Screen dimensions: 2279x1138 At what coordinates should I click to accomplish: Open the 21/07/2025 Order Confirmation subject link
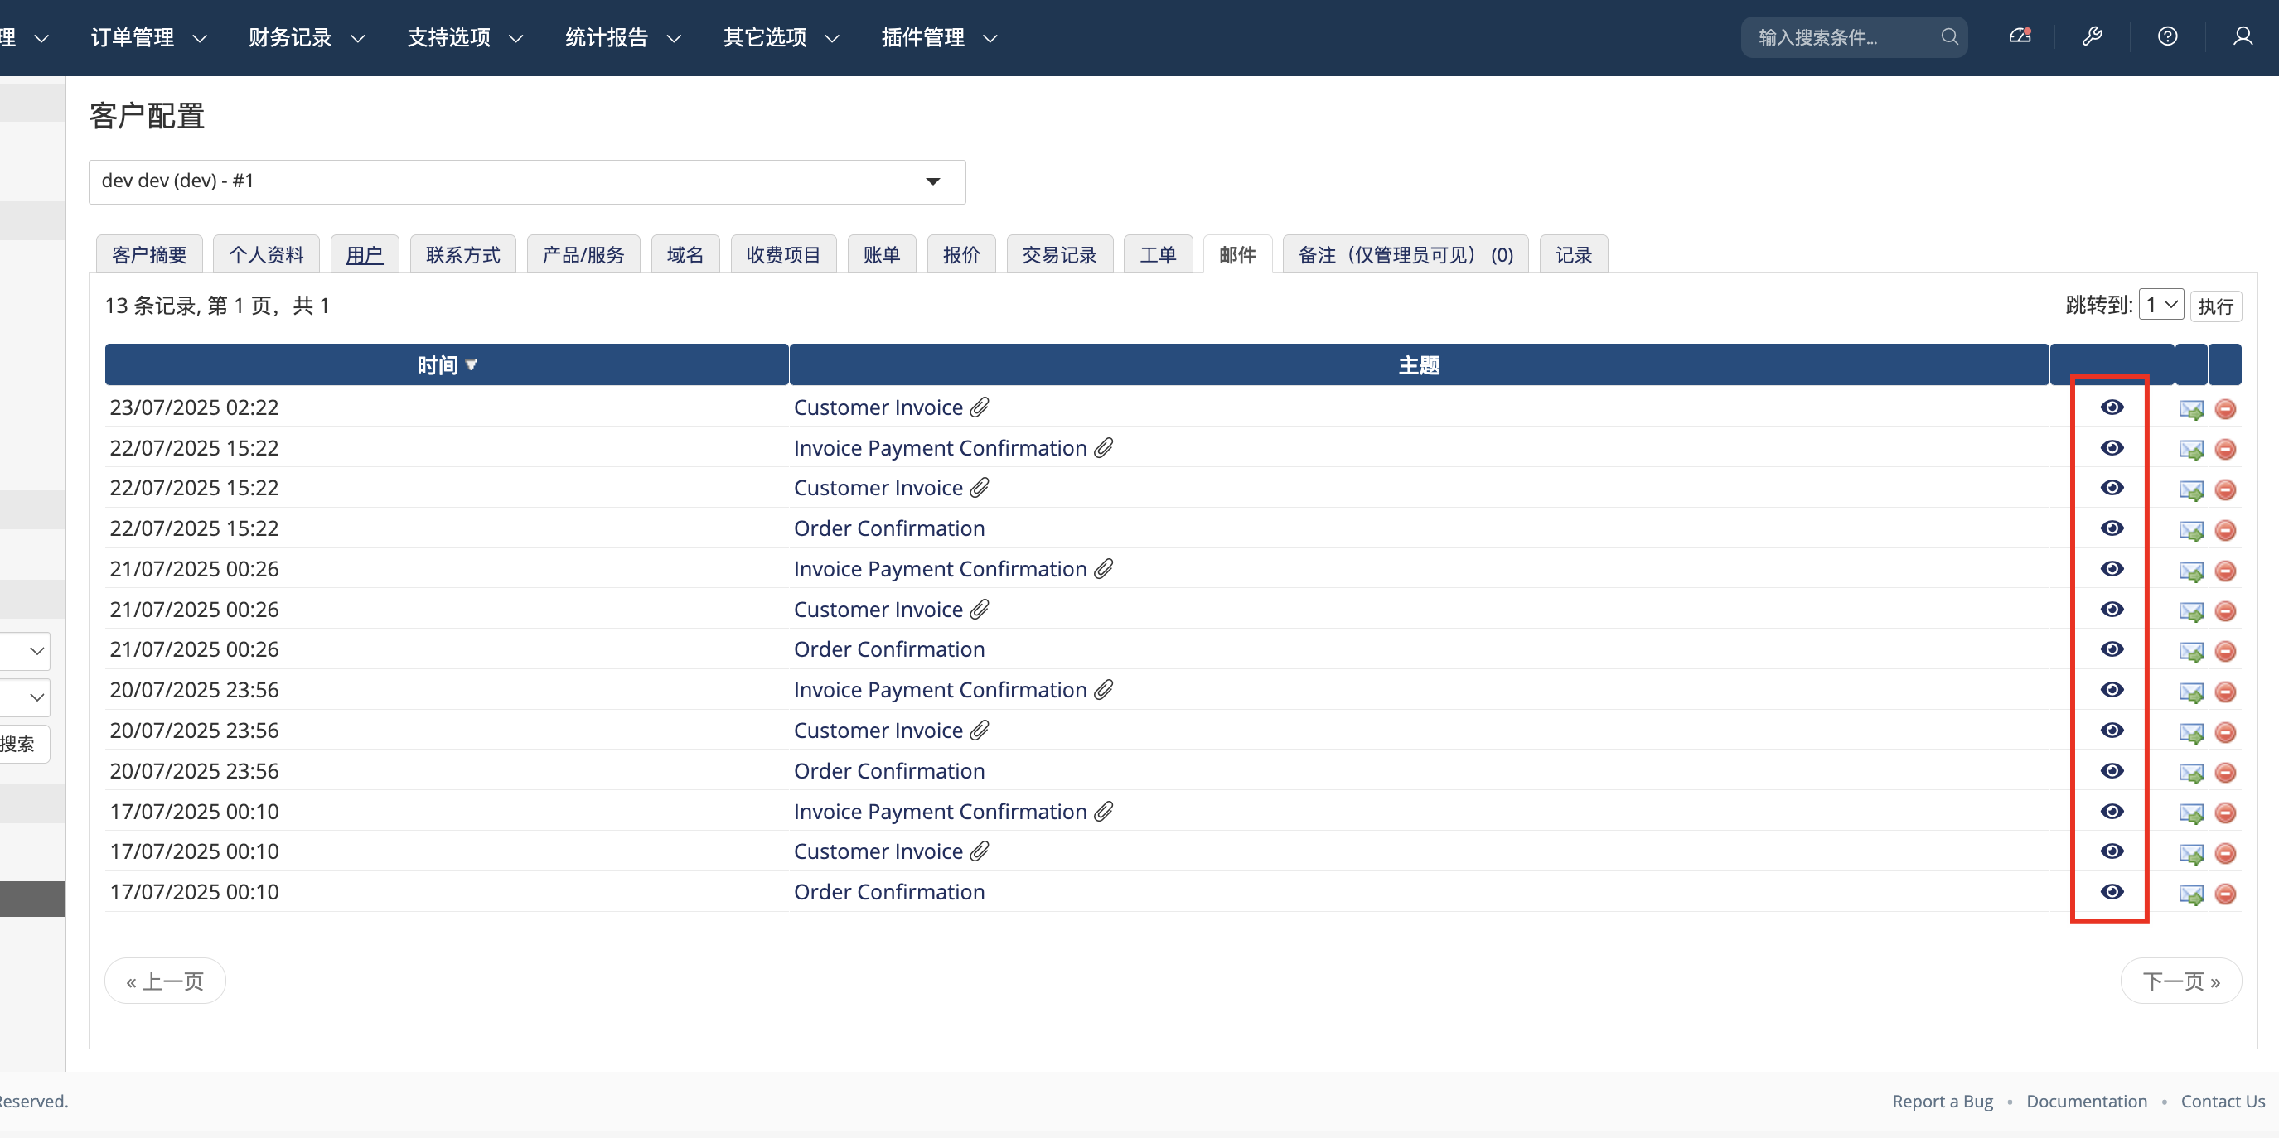(888, 649)
